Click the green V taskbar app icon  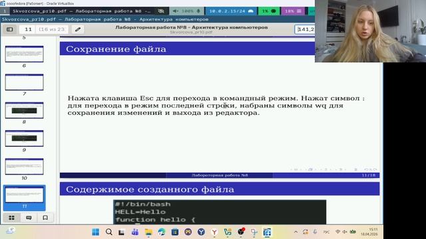pos(228,232)
